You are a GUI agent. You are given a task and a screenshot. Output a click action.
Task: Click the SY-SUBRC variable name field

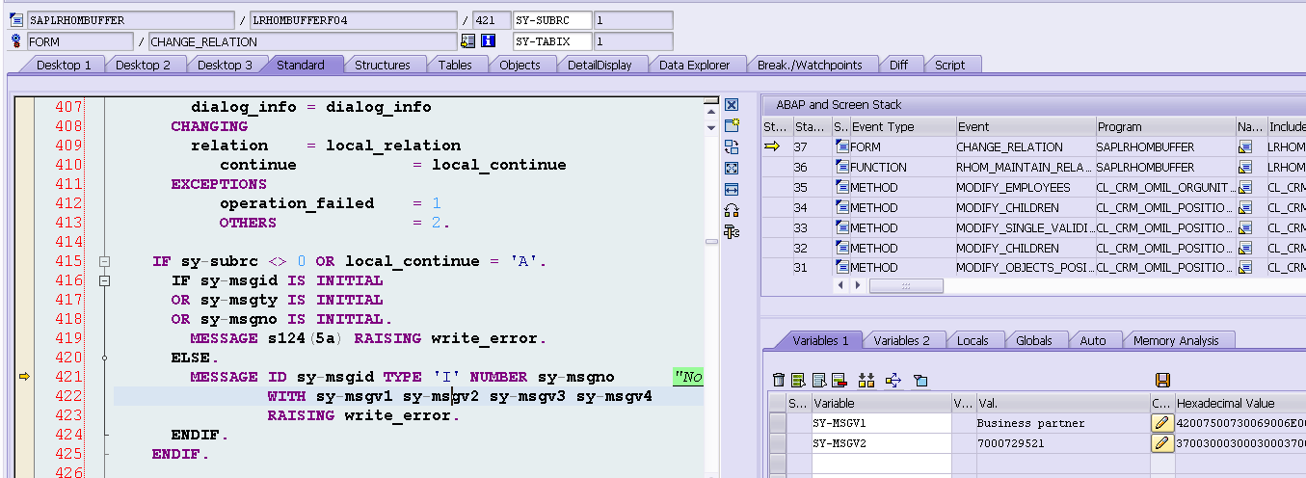[x=552, y=20]
